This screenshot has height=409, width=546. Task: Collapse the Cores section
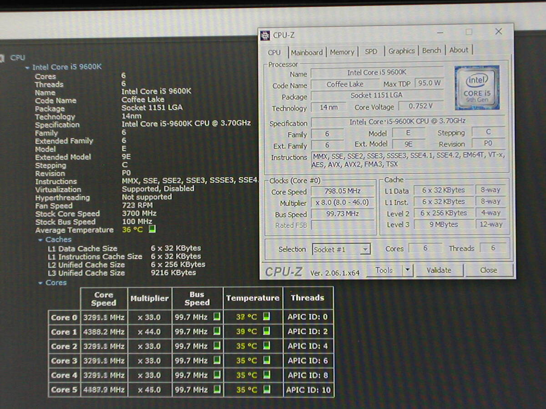tap(40, 283)
